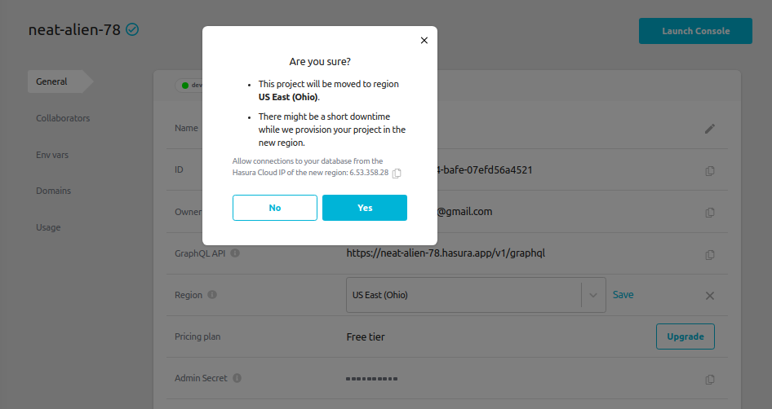Click Save link for region change
Image resolution: width=772 pixels, height=409 pixels.
click(623, 295)
